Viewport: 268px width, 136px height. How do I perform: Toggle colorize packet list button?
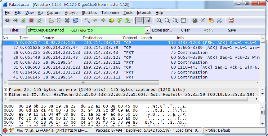pyautogui.click(x=139, y=21)
